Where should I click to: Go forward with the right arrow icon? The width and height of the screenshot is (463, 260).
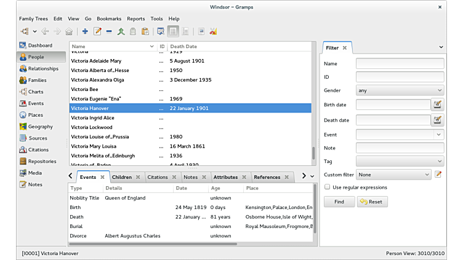pos(57,31)
